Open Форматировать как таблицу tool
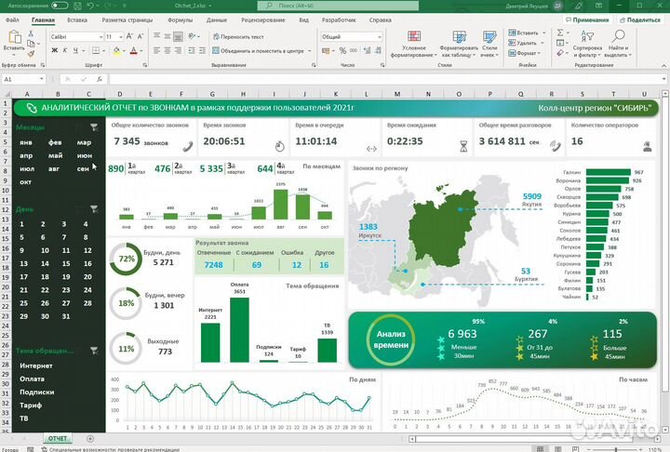Image resolution: width=670 pixels, height=452 pixels. pyautogui.click(x=459, y=45)
